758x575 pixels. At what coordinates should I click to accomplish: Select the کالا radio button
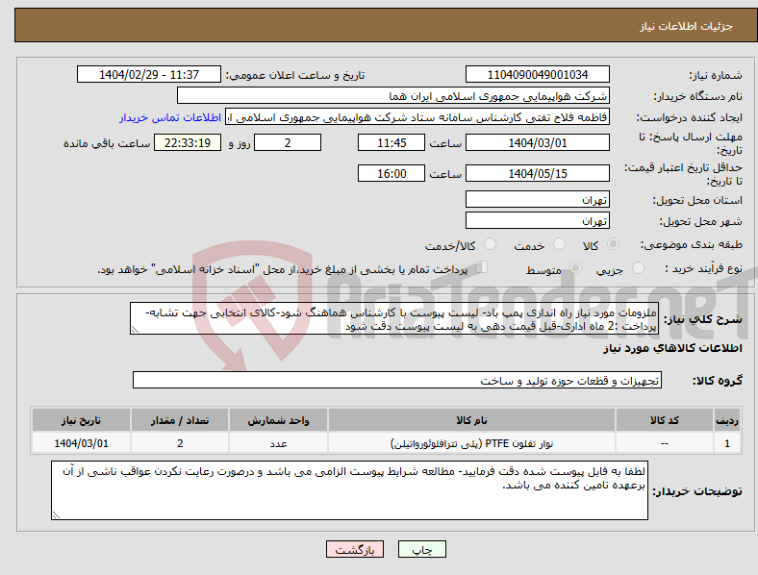[x=613, y=244]
